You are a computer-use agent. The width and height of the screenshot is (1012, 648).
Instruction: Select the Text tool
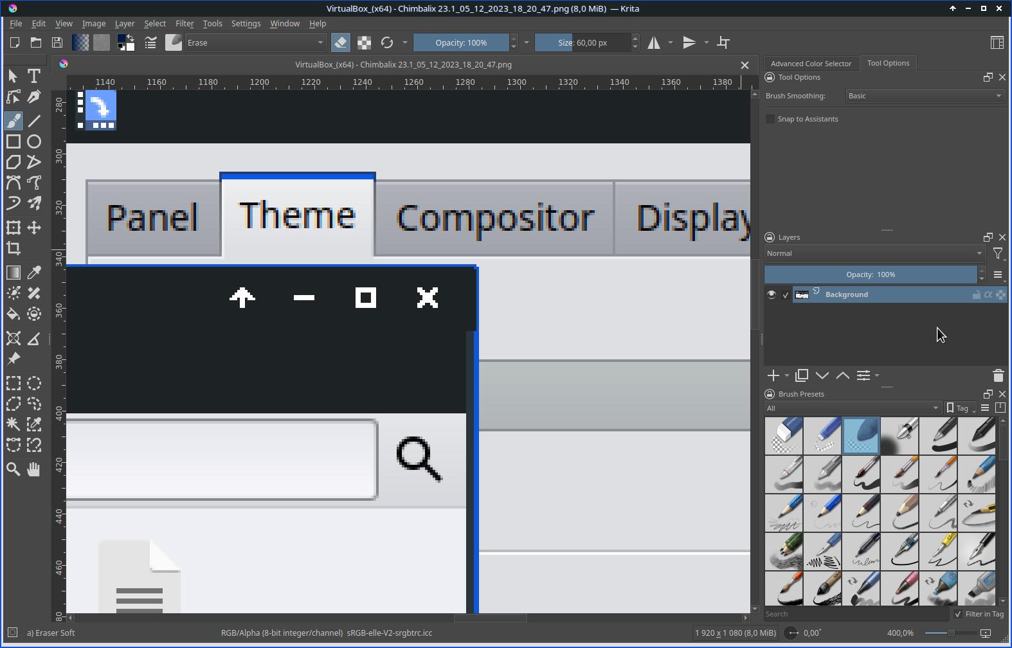[34, 76]
